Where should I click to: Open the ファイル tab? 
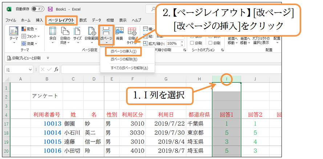(x=11, y=20)
